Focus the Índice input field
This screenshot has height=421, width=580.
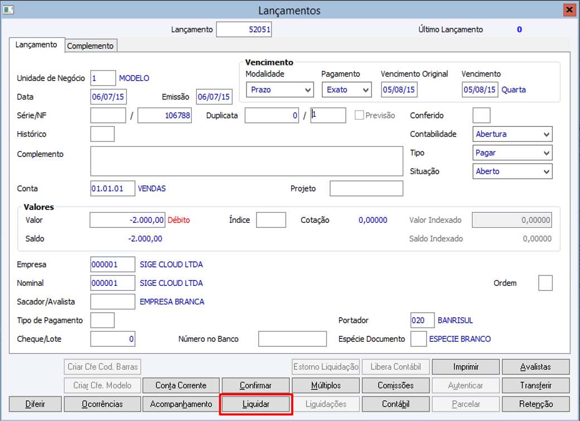[271, 220]
